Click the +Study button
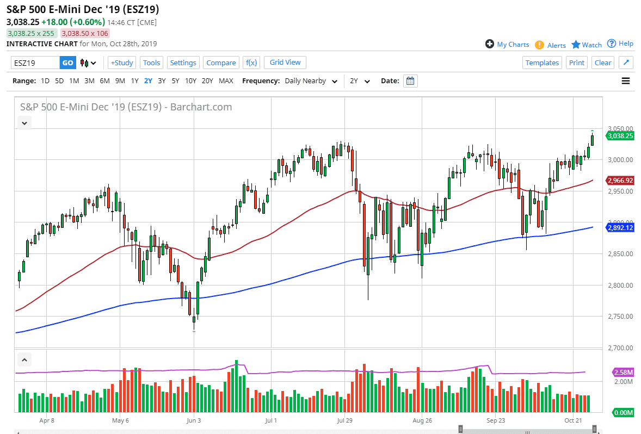 [121, 63]
